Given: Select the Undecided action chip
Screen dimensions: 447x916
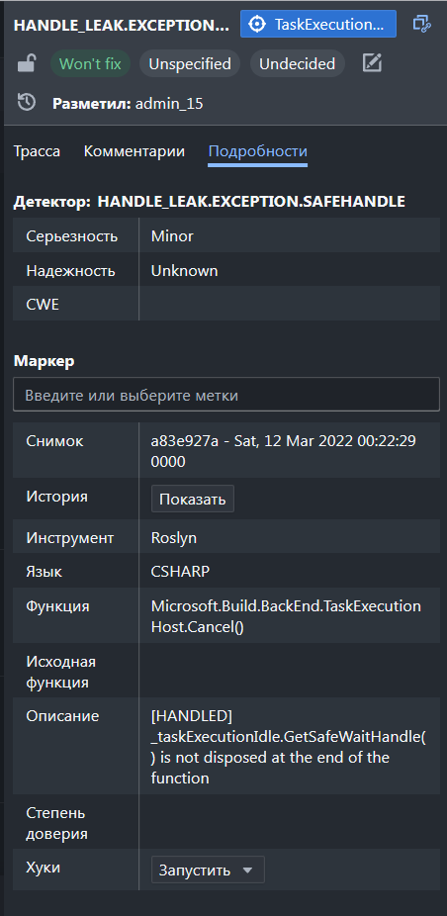Looking at the screenshot, I should (x=297, y=63).
